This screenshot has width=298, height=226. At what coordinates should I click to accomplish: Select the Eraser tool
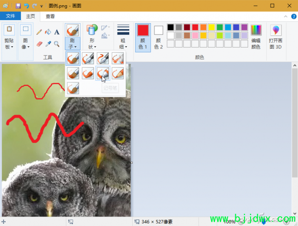pyautogui.click(x=39, y=44)
